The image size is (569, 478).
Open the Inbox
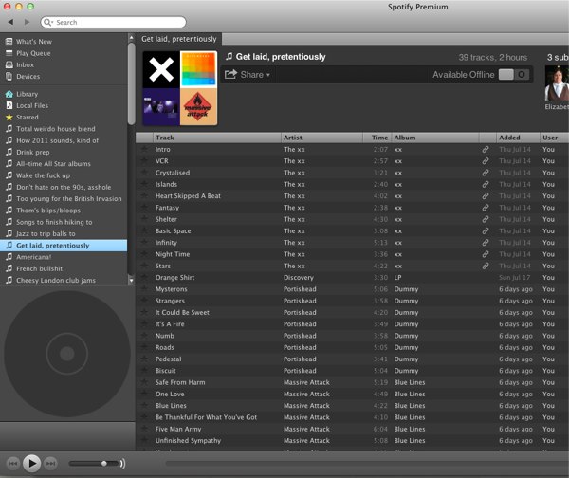point(25,64)
